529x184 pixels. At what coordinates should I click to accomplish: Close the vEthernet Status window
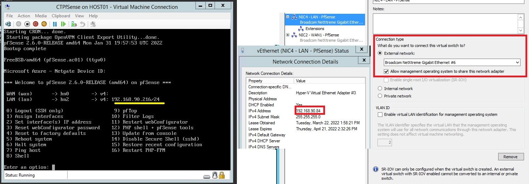[x=361, y=50]
